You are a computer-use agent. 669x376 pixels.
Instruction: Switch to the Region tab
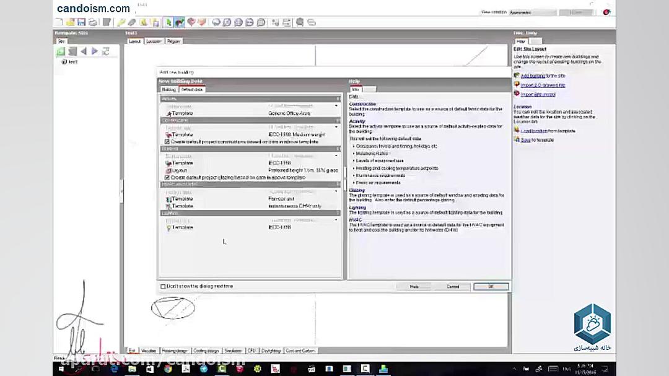pos(173,42)
